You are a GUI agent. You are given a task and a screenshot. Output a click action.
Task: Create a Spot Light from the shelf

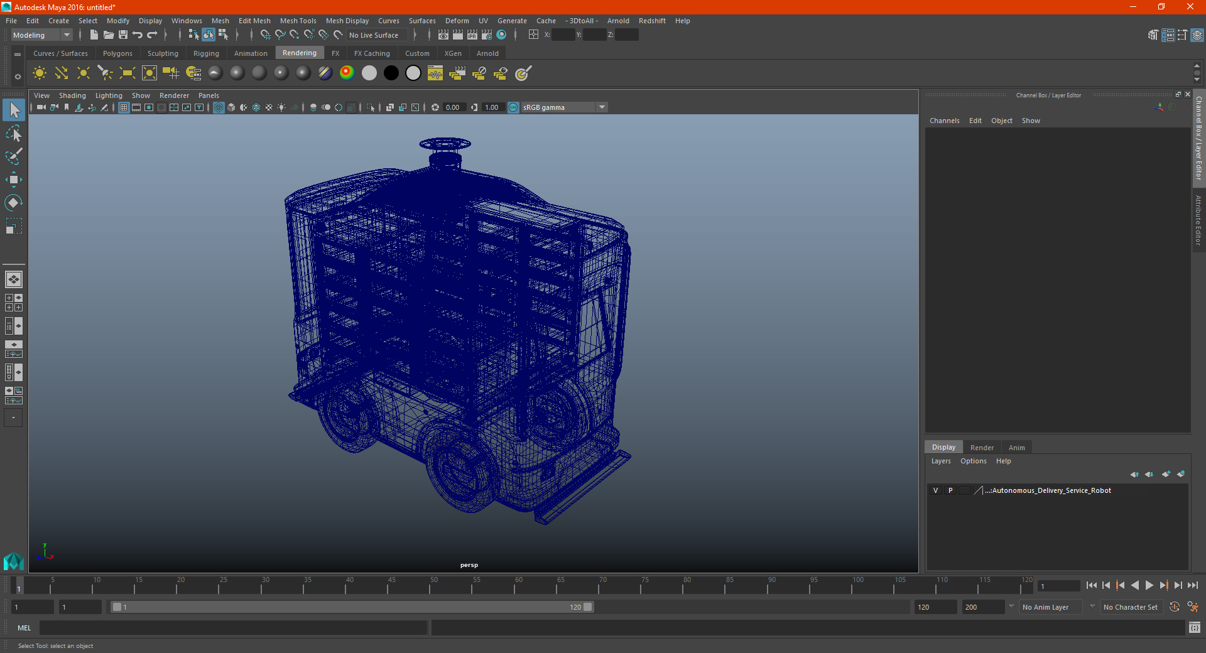[106, 73]
